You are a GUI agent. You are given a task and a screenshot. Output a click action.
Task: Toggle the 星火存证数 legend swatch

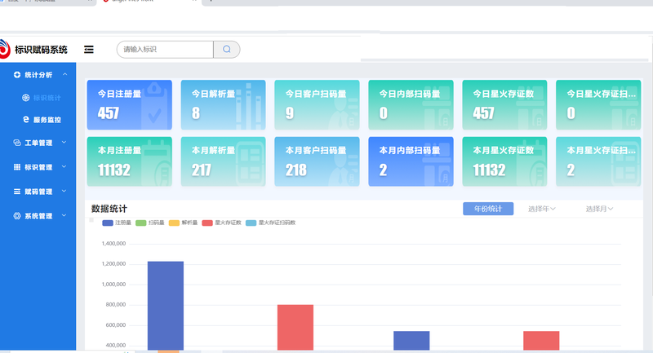(x=207, y=223)
